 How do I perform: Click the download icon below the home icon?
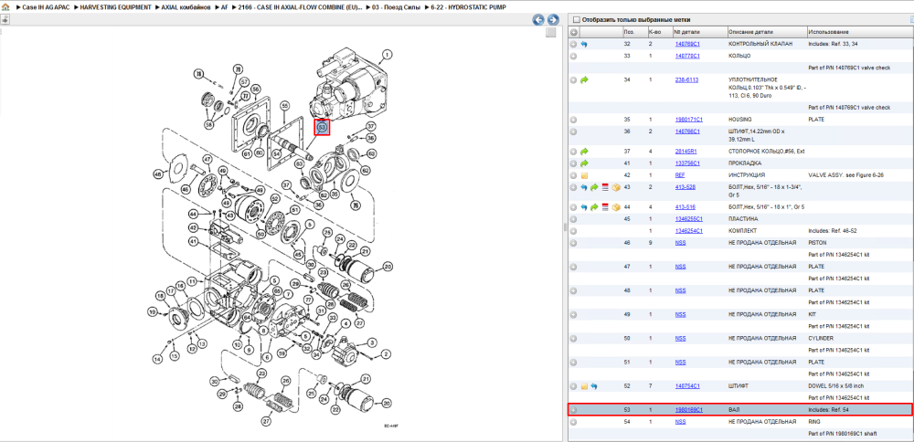coord(5,19)
